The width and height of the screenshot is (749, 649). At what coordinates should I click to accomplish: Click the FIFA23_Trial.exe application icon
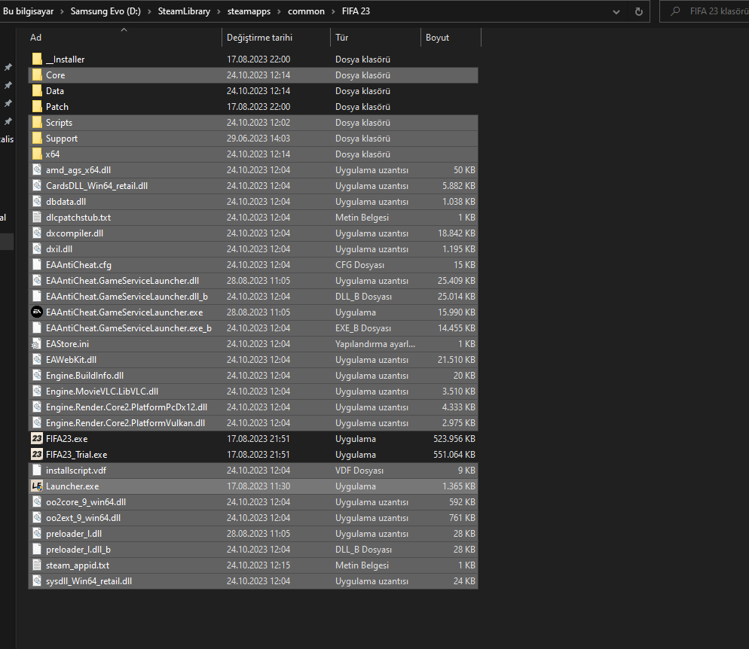click(37, 454)
